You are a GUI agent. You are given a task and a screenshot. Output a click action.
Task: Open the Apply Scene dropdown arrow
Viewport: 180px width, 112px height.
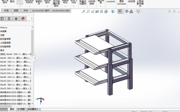click(x=135, y=11)
